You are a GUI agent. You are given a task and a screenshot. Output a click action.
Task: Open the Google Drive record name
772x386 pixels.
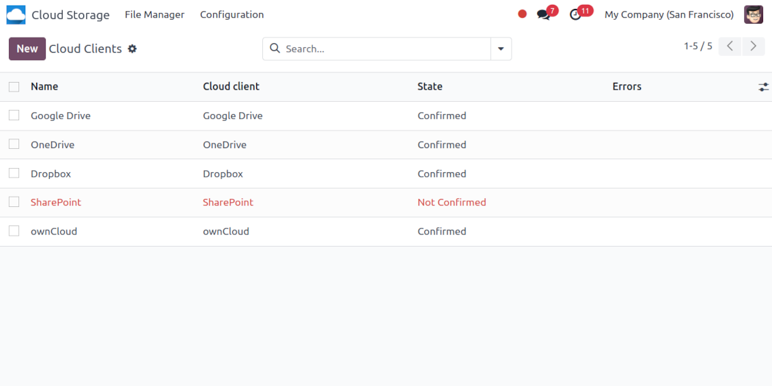(x=61, y=115)
